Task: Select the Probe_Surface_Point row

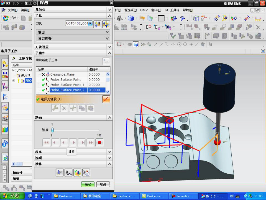Action: pyautogui.click(x=71, y=80)
